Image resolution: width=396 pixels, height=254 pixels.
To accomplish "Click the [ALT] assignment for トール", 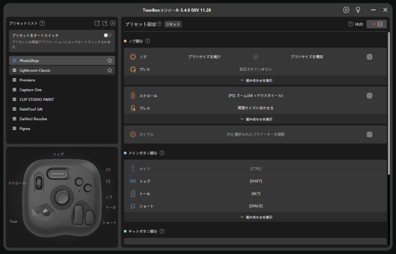I will click(x=256, y=193).
